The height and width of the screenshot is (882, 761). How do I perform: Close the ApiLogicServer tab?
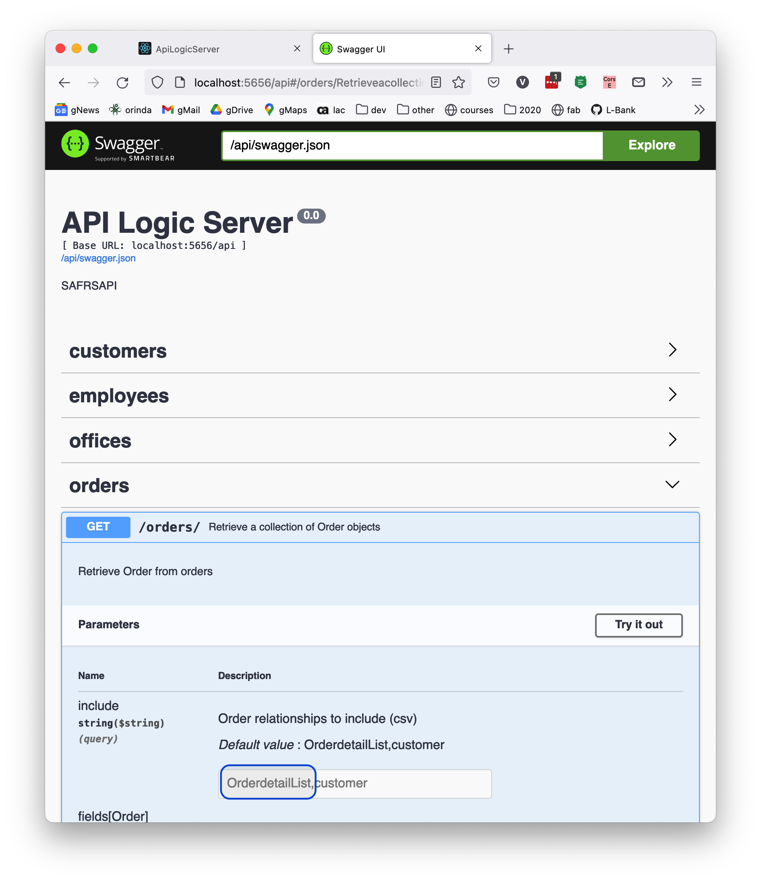pyautogui.click(x=297, y=48)
